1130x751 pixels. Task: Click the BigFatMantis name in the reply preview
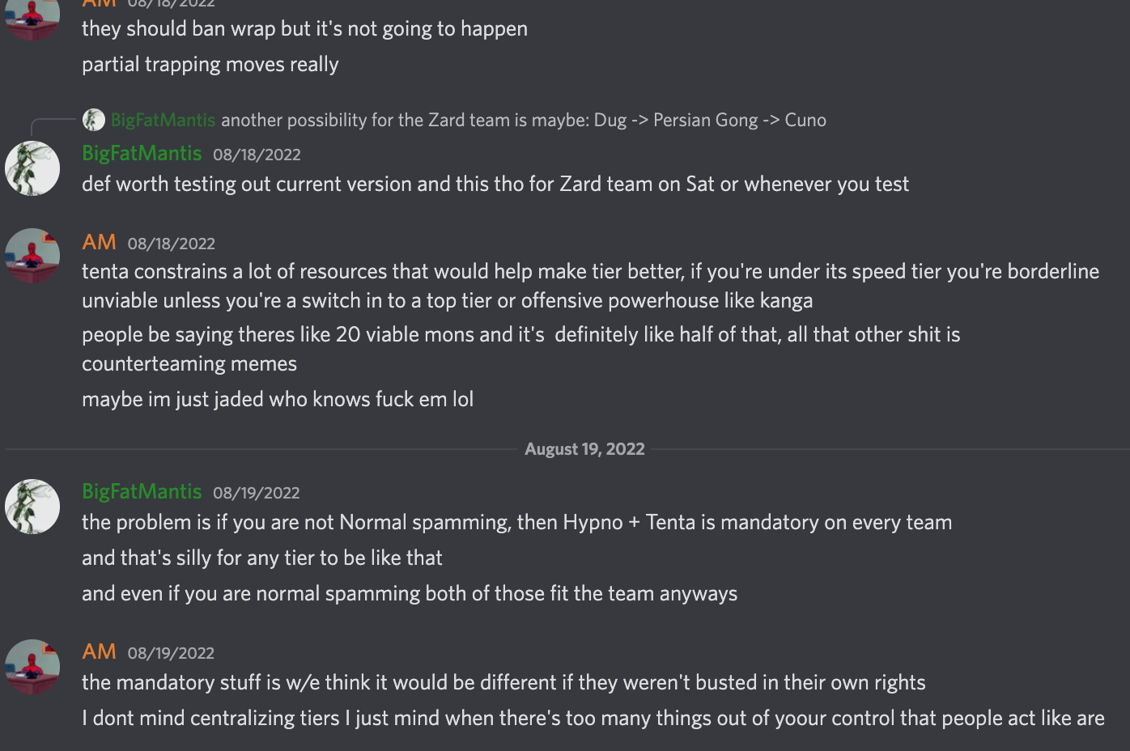163,121
